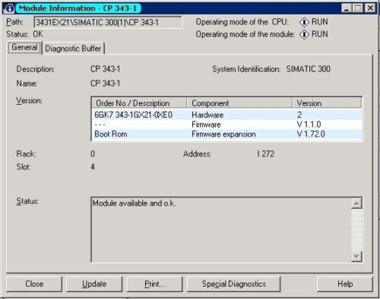
Task: Click inside the Path field
Action: (108, 23)
